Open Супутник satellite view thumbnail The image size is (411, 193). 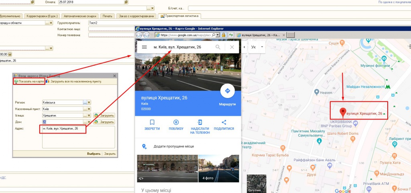(256, 184)
